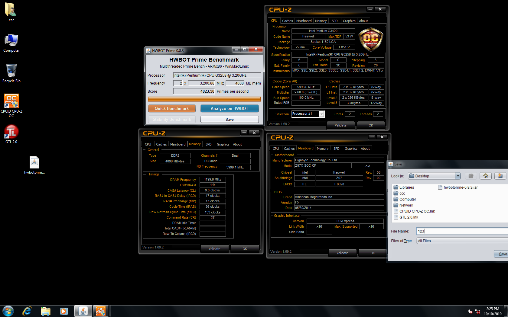Select Network entry in Save dialog list

tap(403, 205)
